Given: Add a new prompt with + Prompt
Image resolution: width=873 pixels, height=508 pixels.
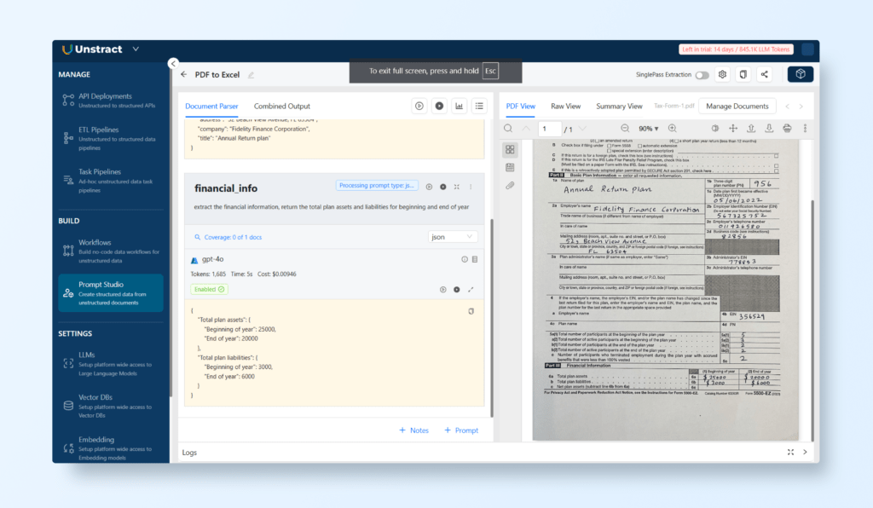Looking at the screenshot, I should coord(461,430).
